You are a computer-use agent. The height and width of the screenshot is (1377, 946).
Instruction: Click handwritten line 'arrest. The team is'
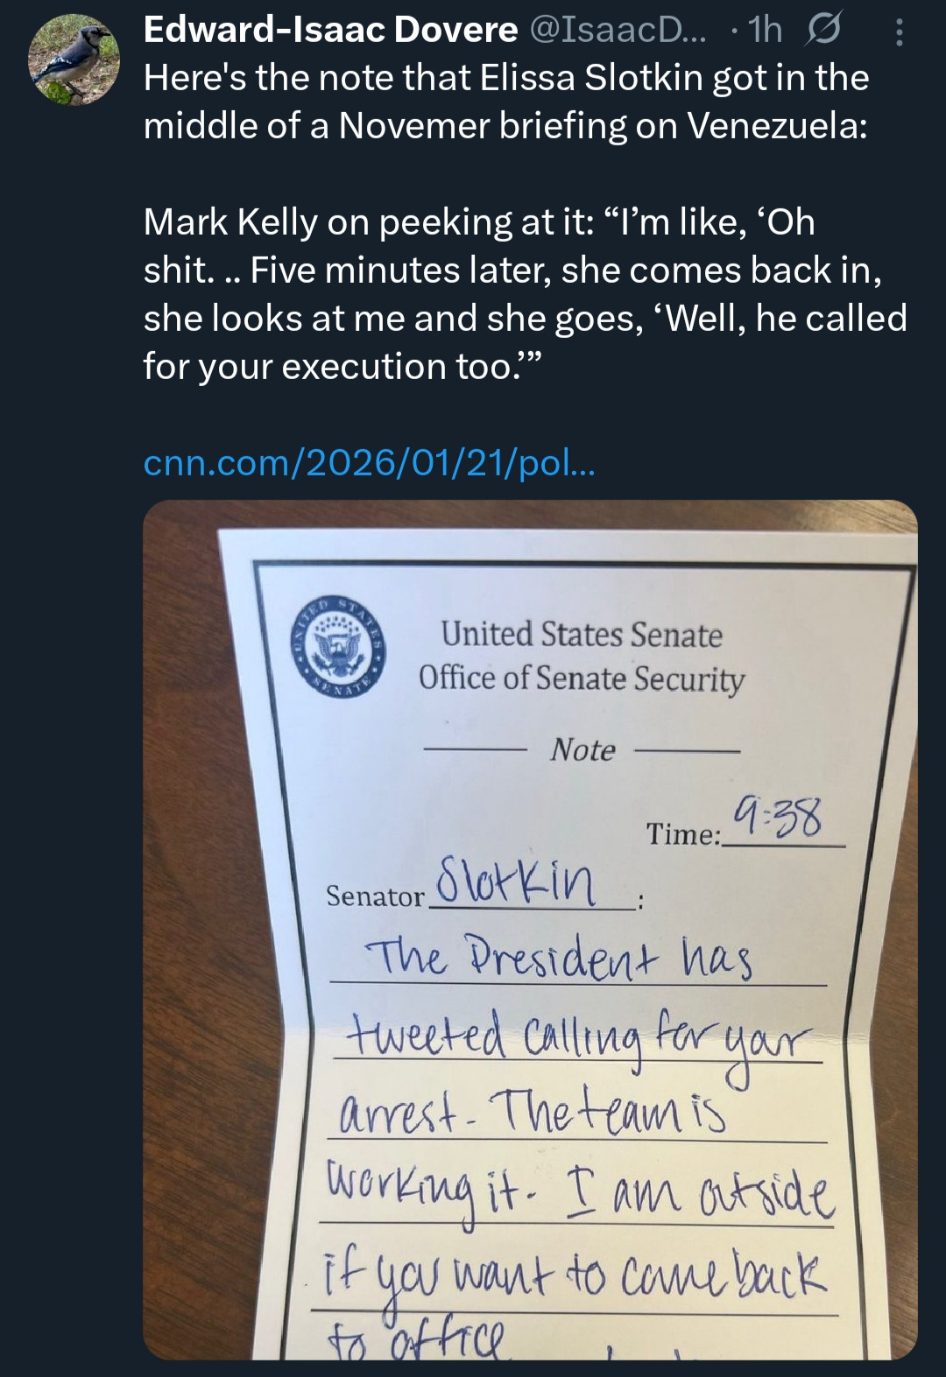[533, 1114]
